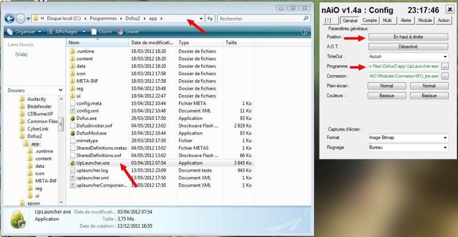Open the recent pages dropdown arrow
This screenshot has width=458, height=237.
[28, 19]
